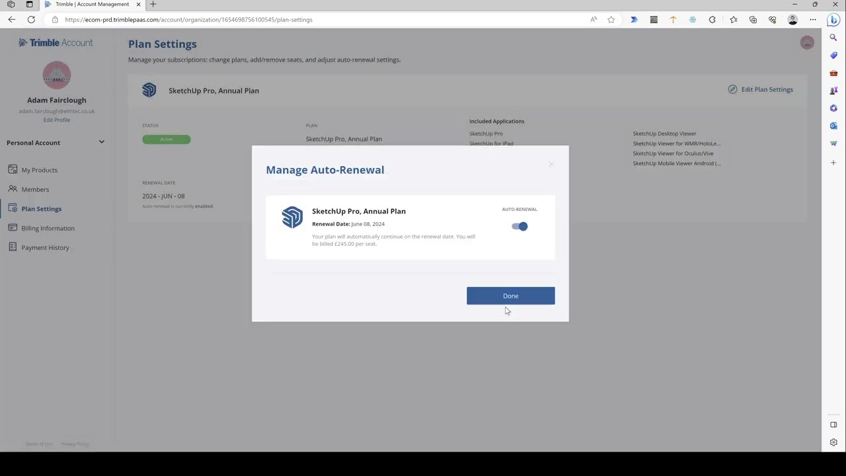Open the orange pickaxe extension icon
The height and width of the screenshot is (476, 846).
(x=673, y=20)
